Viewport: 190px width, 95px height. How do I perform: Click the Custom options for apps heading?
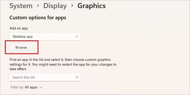point(38,18)
